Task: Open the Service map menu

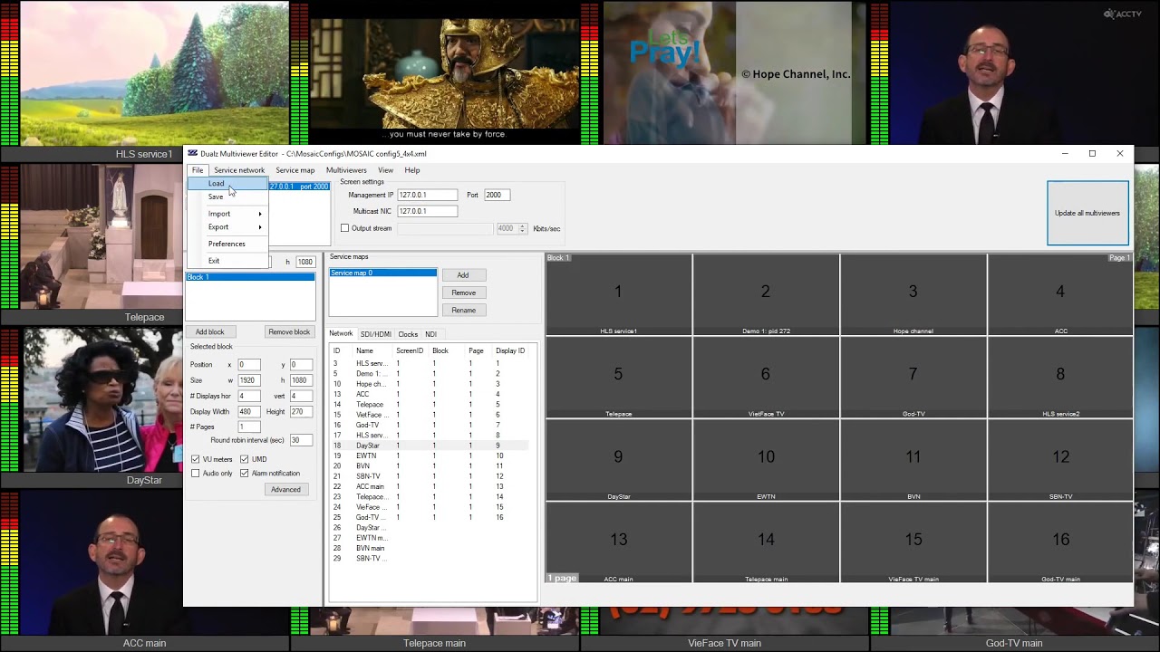Action: click(x=295, y=170)
